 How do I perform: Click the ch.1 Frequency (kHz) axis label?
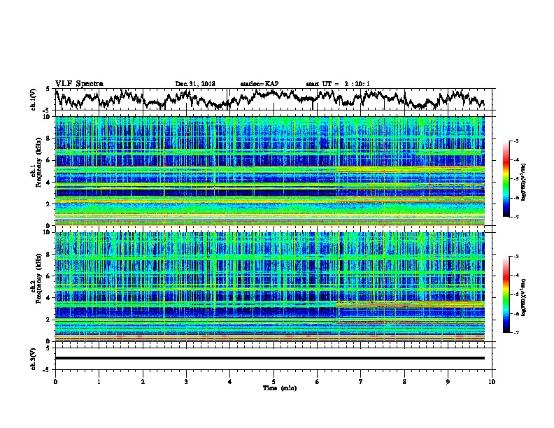point(36,162)
